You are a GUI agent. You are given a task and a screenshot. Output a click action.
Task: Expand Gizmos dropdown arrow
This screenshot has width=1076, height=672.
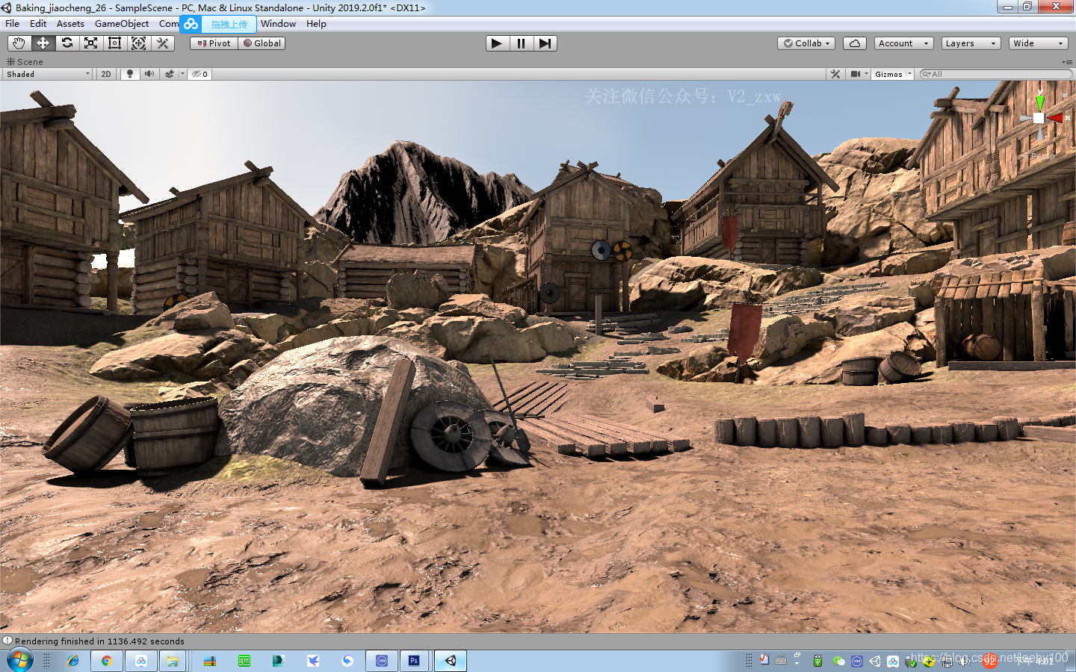(x=909, y=74)
